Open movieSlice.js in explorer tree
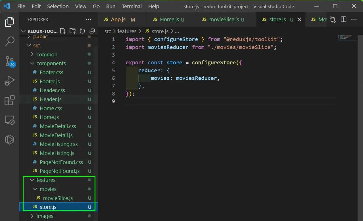This screenshot has width=363, height=221. 58,198
